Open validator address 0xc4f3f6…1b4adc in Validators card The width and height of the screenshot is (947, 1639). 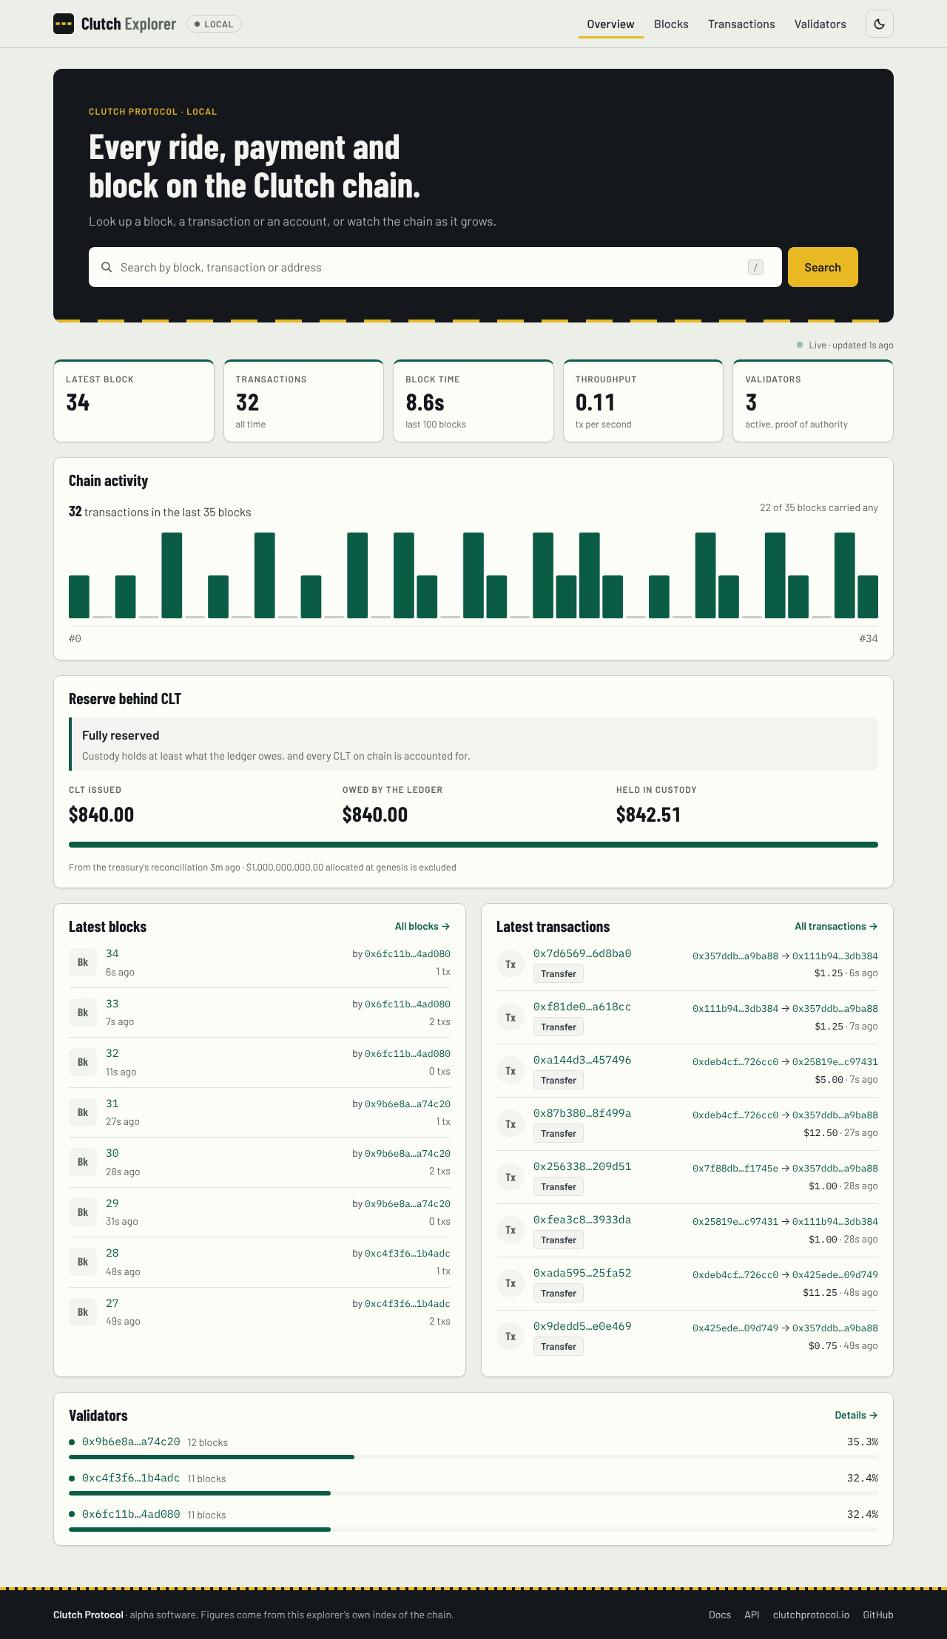[x=131, y=1478]
